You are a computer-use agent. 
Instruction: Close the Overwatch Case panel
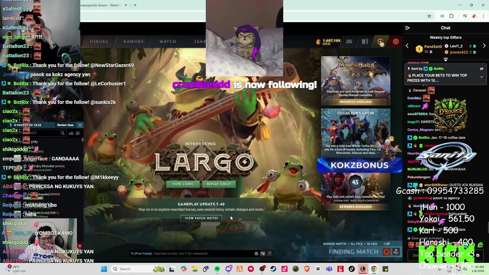click(80, 125)
